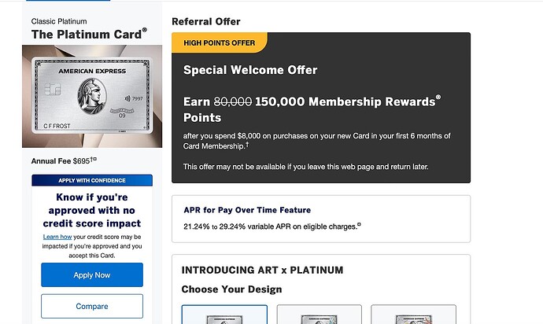The height and width of the screenshot is (324, 543).
Task: Click the Special Welcome Offer heading
Action: coord(250,70)
